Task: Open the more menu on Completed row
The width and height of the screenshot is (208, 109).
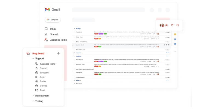Action: click(169, 56)
